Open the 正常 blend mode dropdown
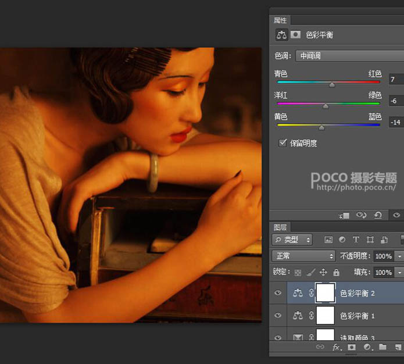 pyautogui.click(x=303, y=256)
